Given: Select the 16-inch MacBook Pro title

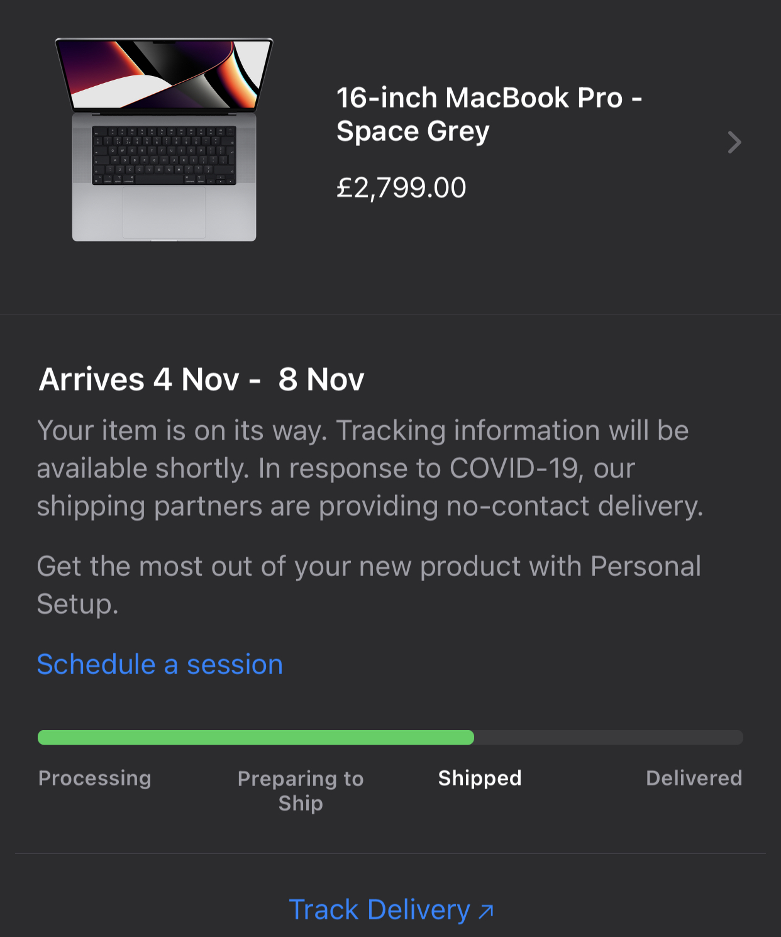Looking at the screenshot, I should pos(489,114).
